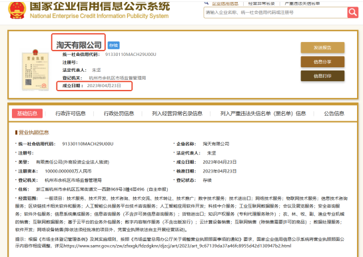Click the 住所 address text

pyautogui.click(x=102, y=189)
